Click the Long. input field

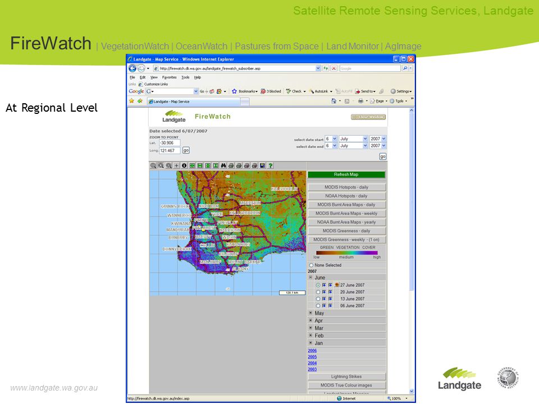(x=170, y=150)
